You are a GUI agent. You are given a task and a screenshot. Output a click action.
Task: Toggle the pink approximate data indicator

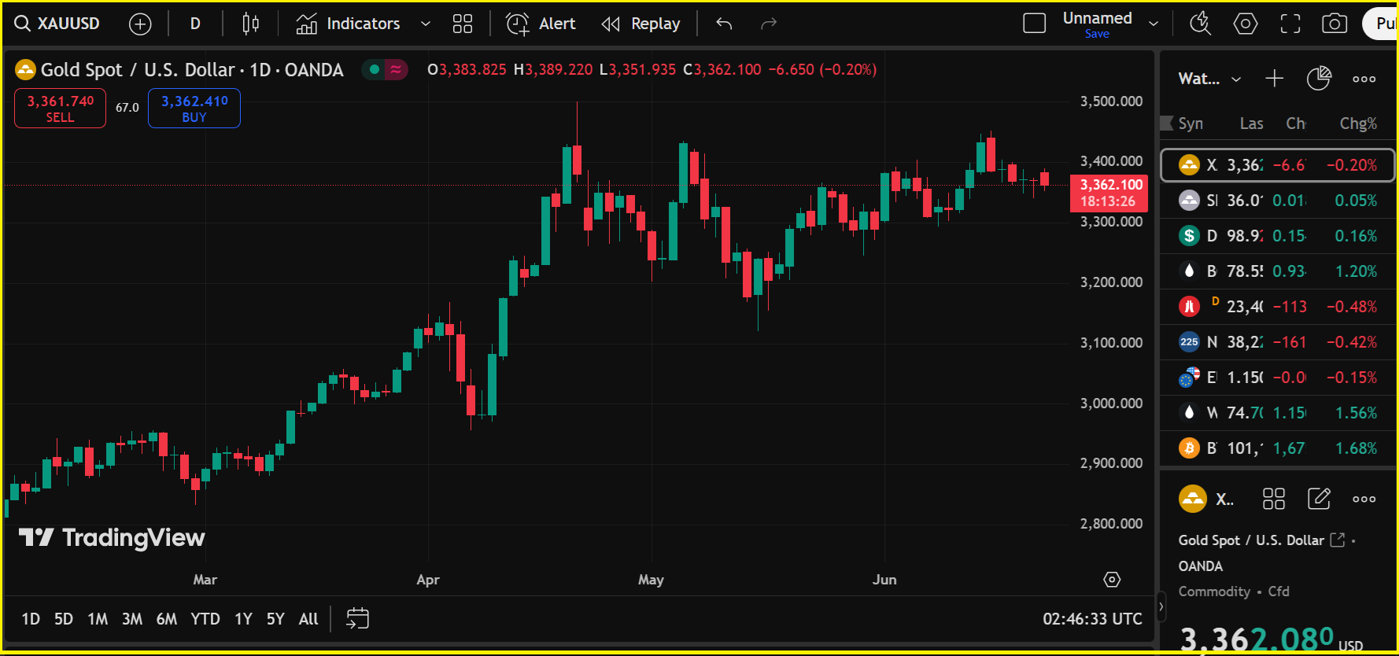coord(397,70)
